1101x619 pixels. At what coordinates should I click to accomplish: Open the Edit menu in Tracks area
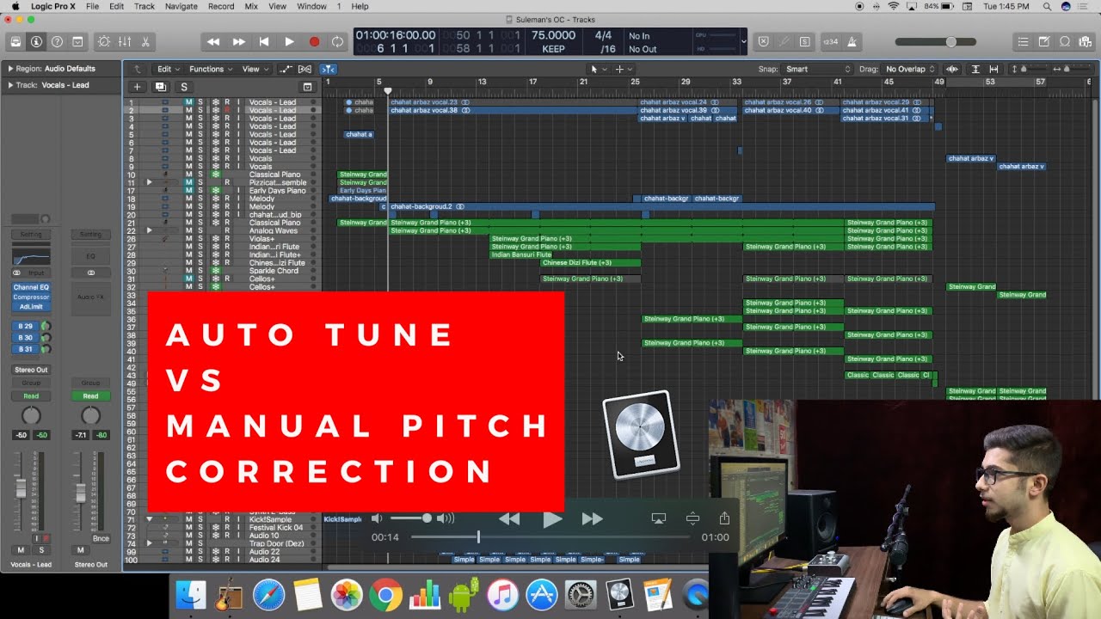coord(167,69)
